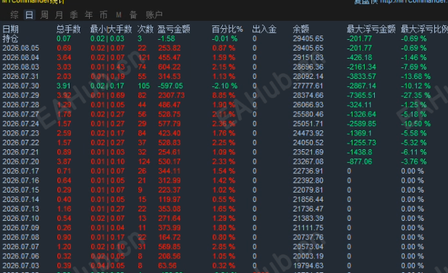Image resolution: width=448 pixels, height=273 pixels.
Task: Select the 2026.07.31 date row
Action: (21, 76)
